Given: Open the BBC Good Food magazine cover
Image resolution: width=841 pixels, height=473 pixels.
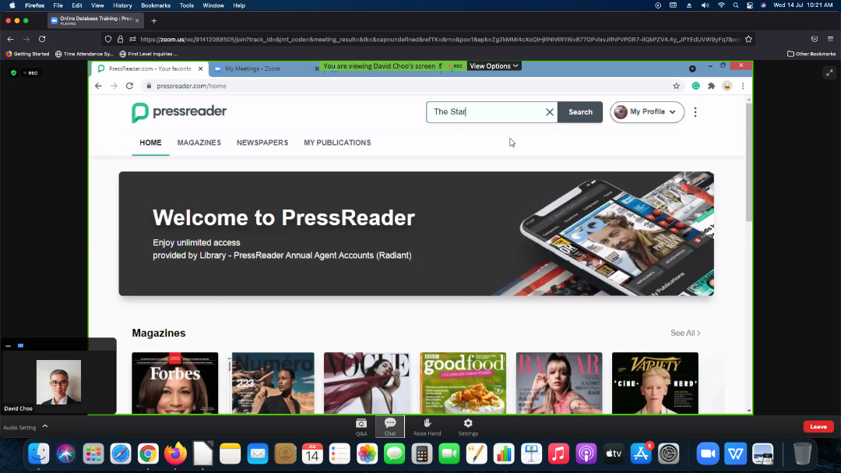Looking at the screenshot, I should point(463,383).
